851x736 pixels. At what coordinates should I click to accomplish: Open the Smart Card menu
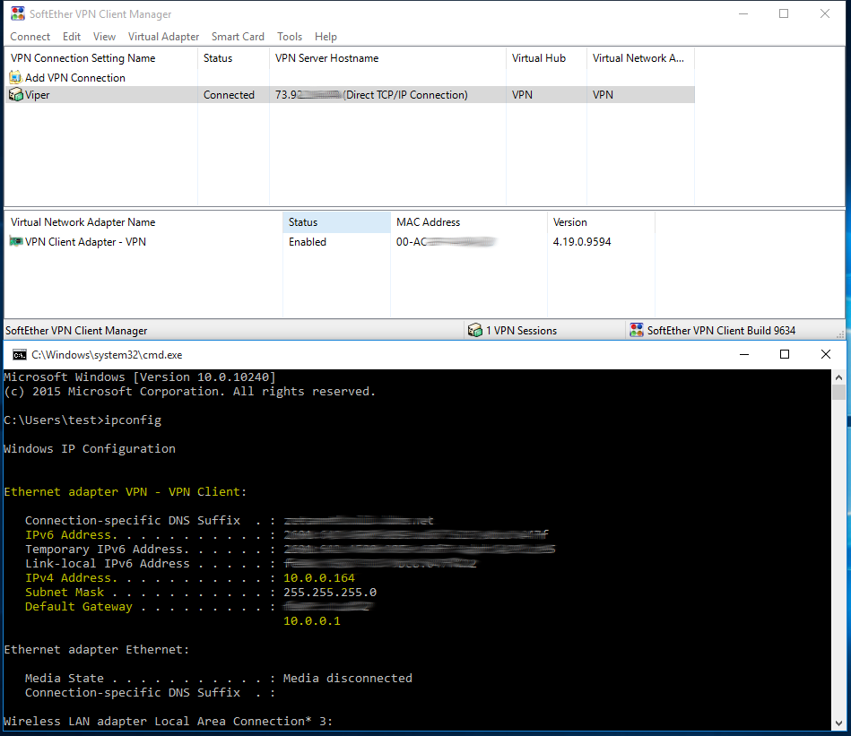[238, 37]
